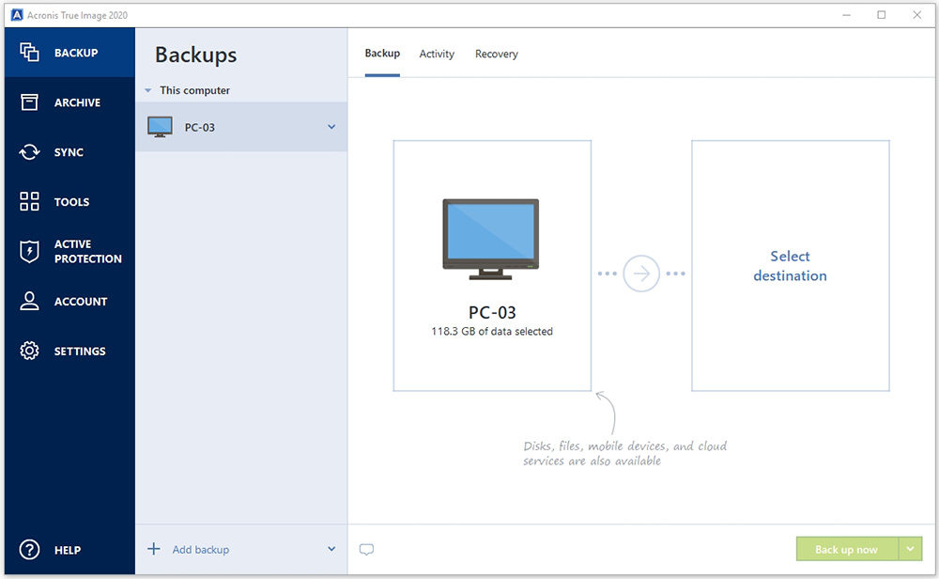Go to SYNC in the sidebar
The width and height of the screenshot is (939, 579).
(x=69, y=152)
